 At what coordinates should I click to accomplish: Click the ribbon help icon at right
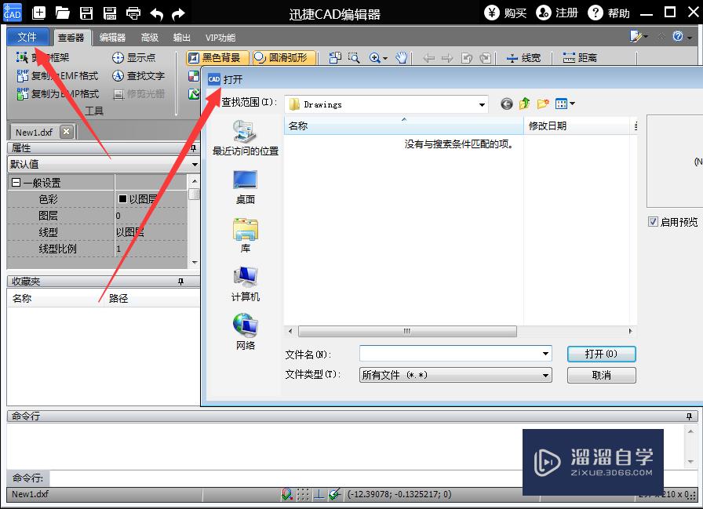677,36
